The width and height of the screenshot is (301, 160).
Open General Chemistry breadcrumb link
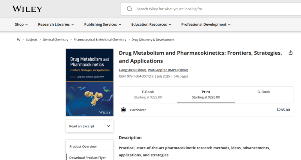(56, 39)
